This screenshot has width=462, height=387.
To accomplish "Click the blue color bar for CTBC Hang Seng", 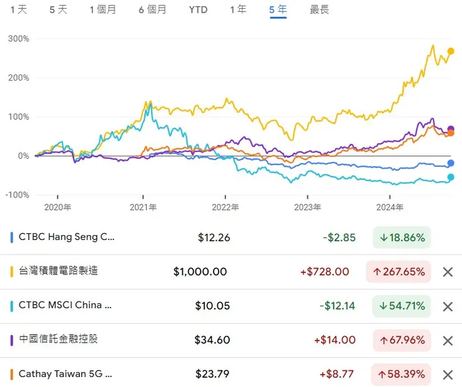I will [x=12, y=238].
